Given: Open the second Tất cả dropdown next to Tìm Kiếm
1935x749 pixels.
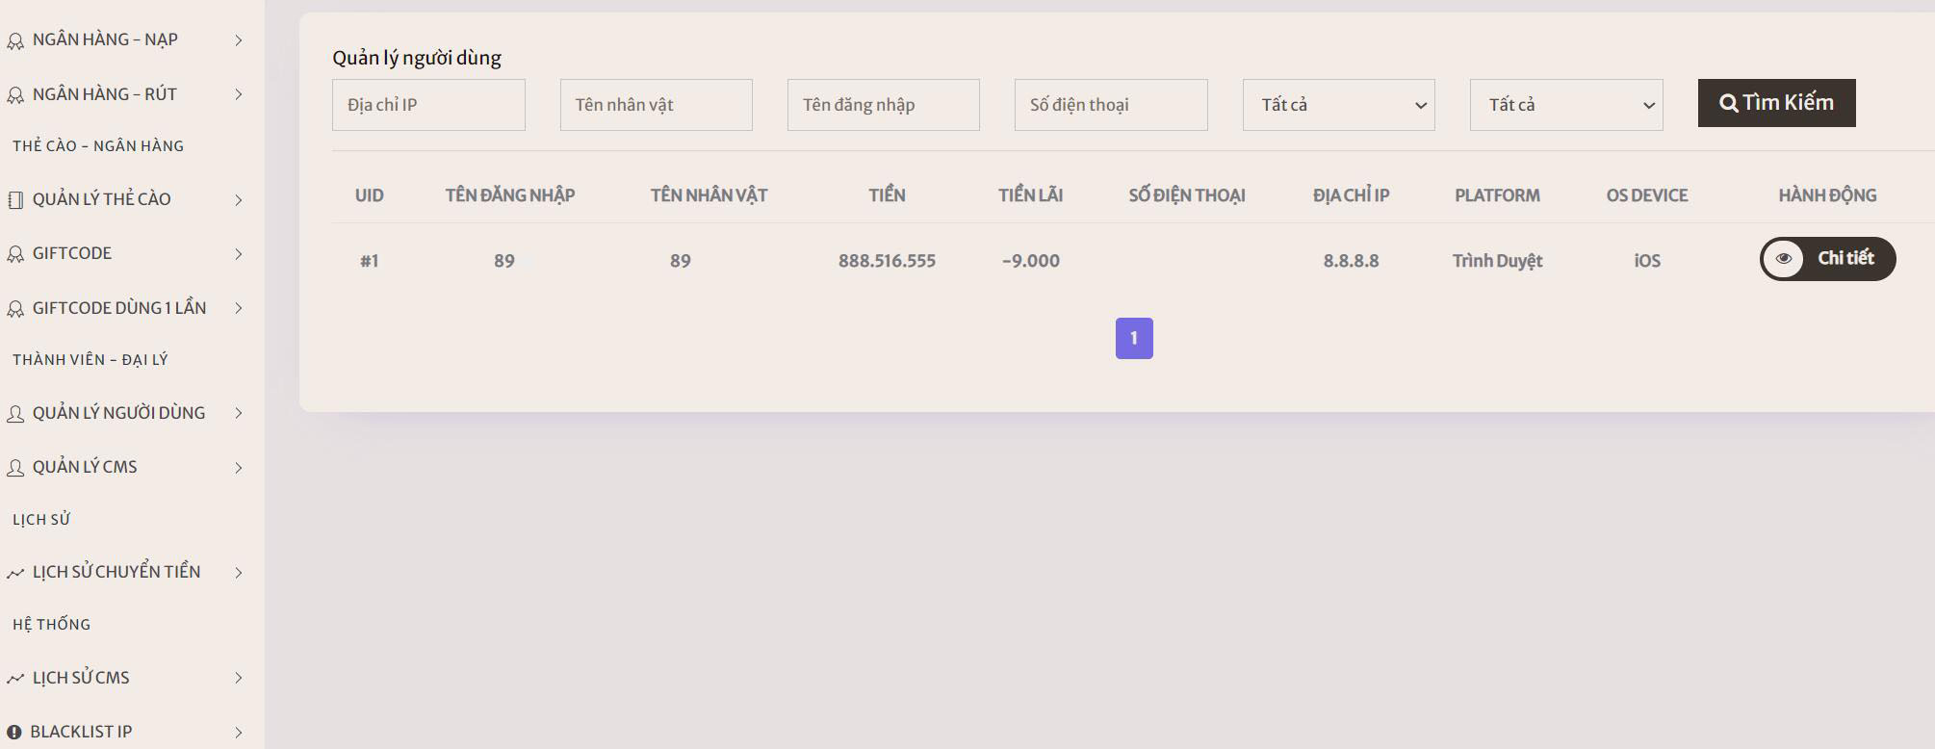Looking at the screenshot, I should point(1566,105).
